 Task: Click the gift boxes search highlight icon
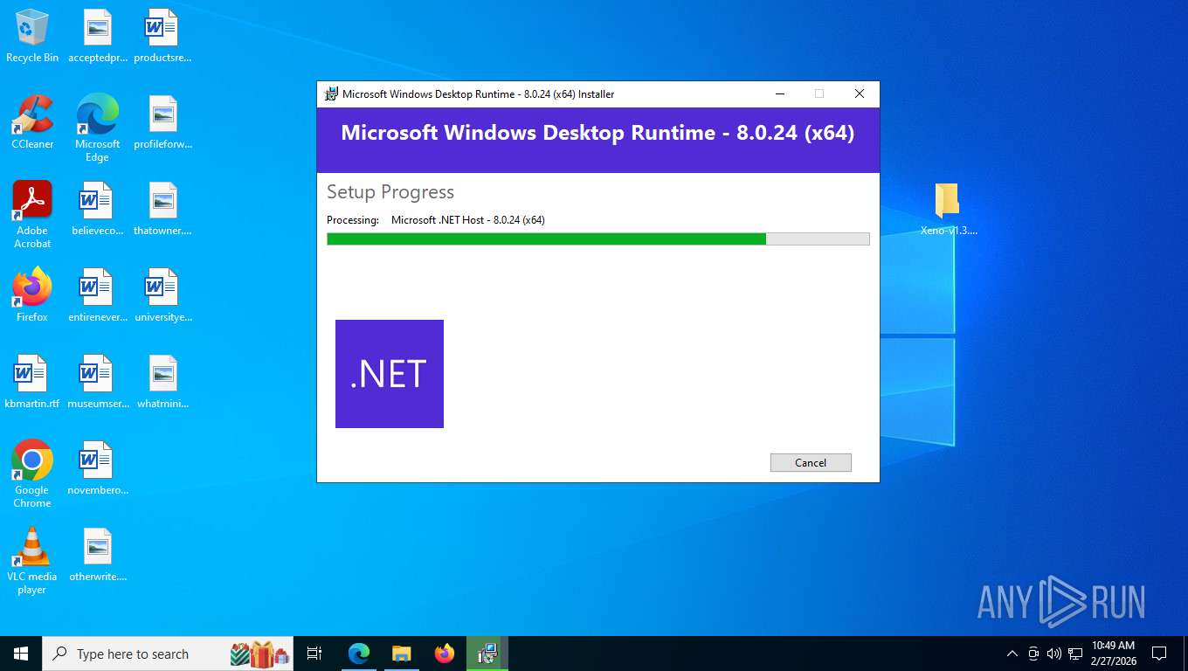[x=260, y=654]
